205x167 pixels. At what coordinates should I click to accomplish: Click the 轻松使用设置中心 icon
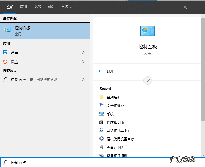tap(102, 139)
